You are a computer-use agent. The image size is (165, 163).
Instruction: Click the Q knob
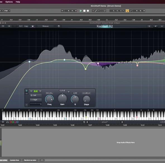pyautogui.click(x=75, y=99)
